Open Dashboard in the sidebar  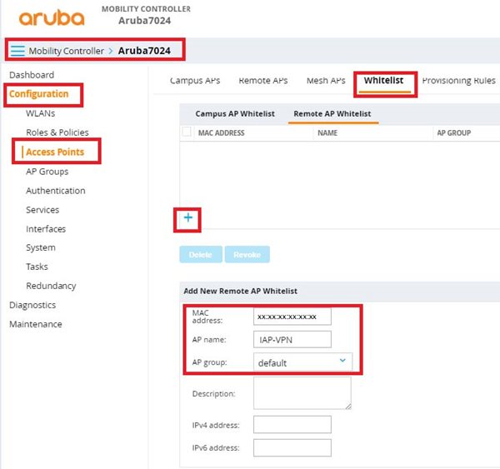point(32,75)
